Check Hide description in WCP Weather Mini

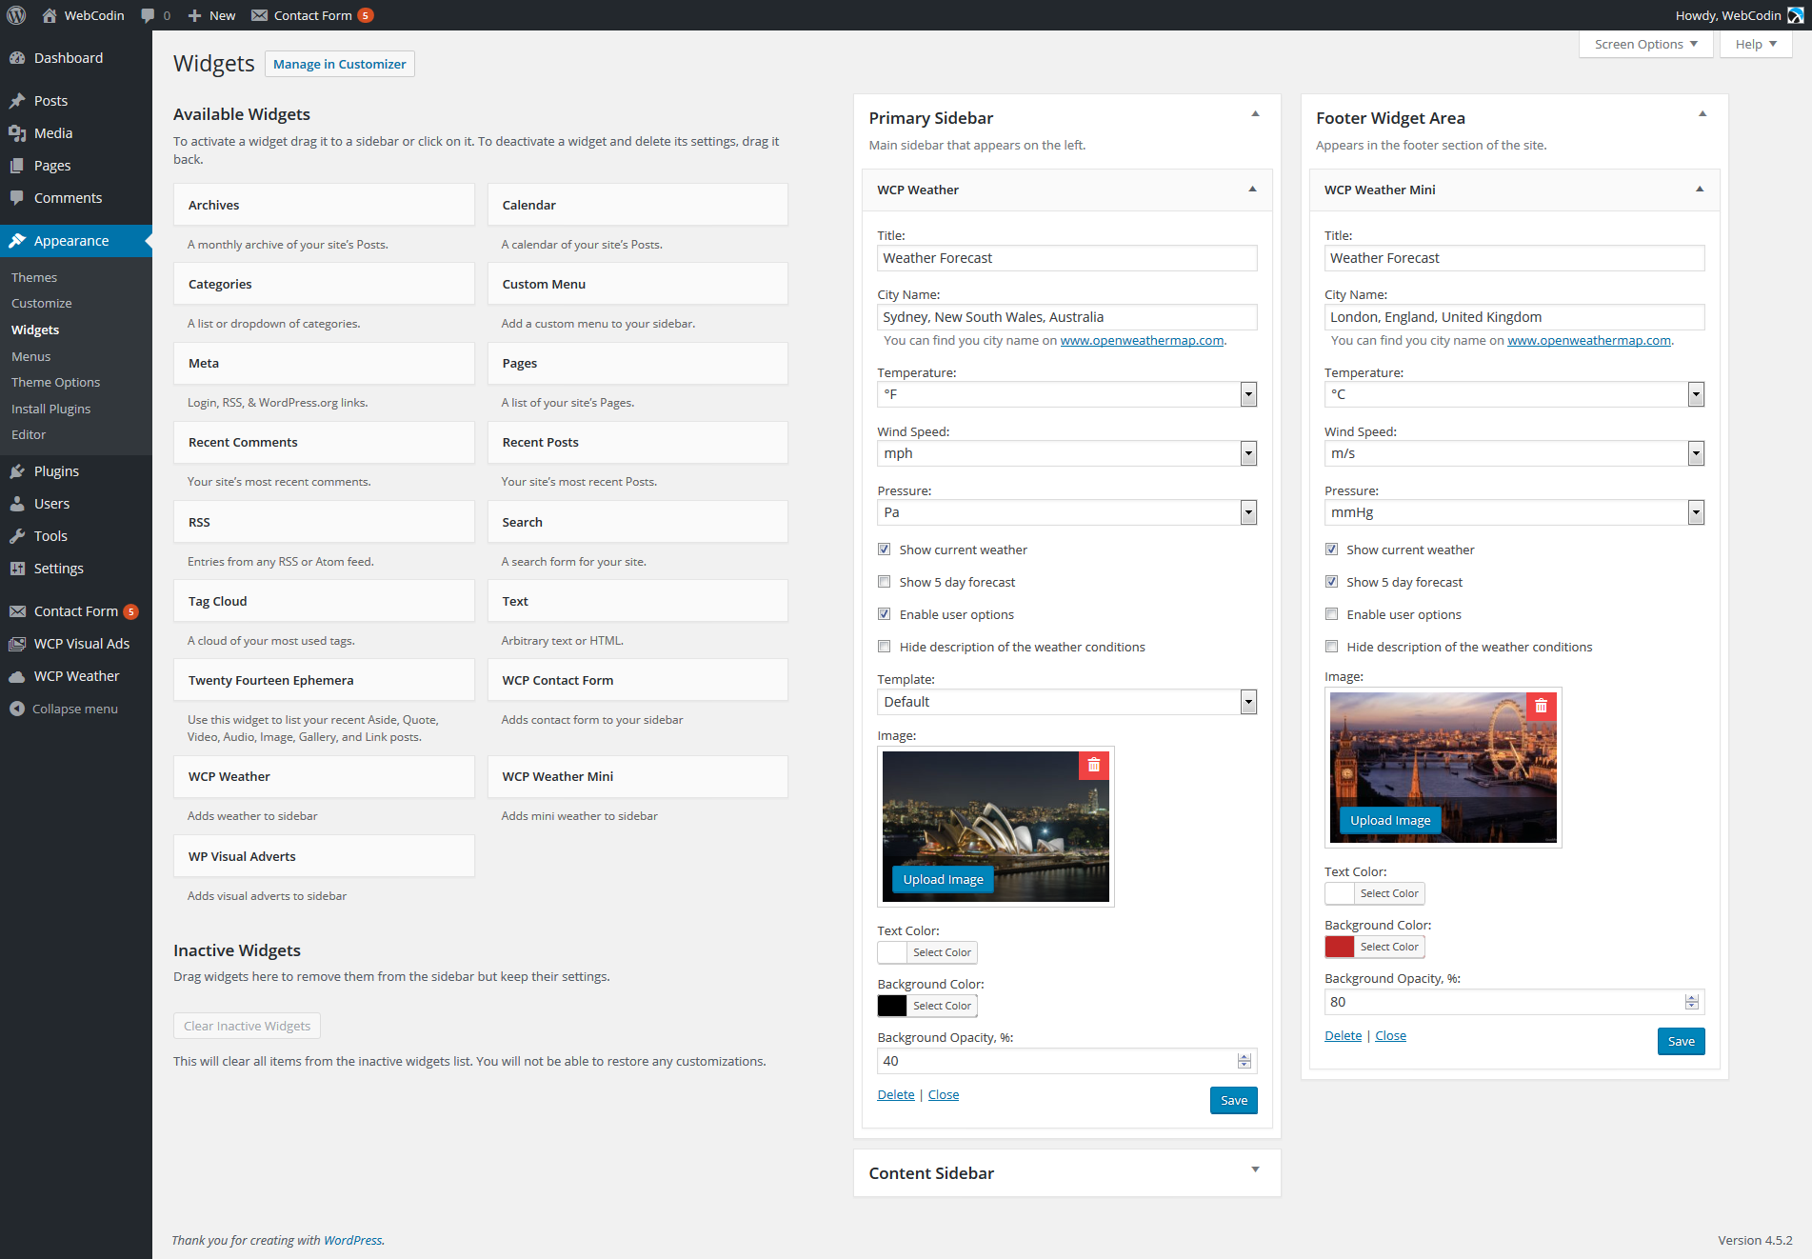[1332, 647]
